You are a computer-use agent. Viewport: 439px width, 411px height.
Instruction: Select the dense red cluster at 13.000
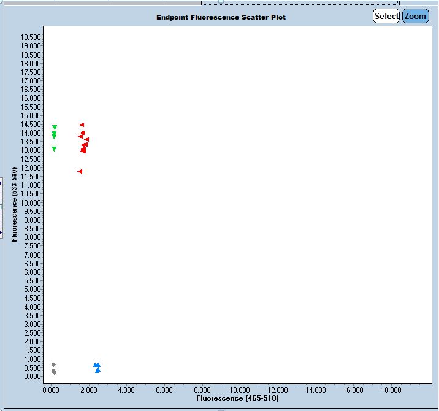point(83,150)
